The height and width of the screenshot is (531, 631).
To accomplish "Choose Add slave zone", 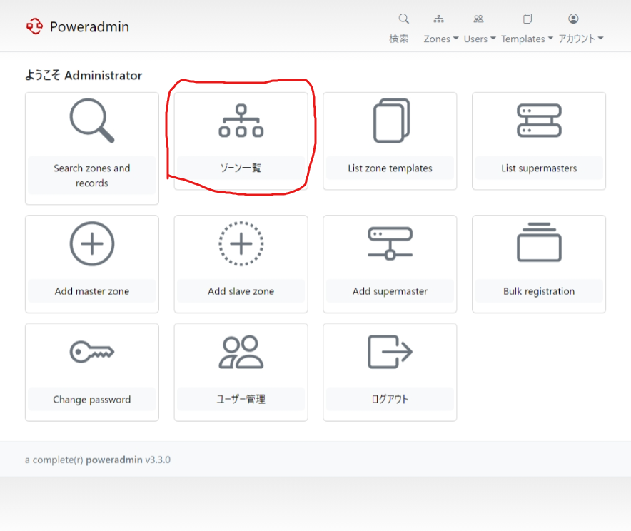I will [x=241, y=291].
